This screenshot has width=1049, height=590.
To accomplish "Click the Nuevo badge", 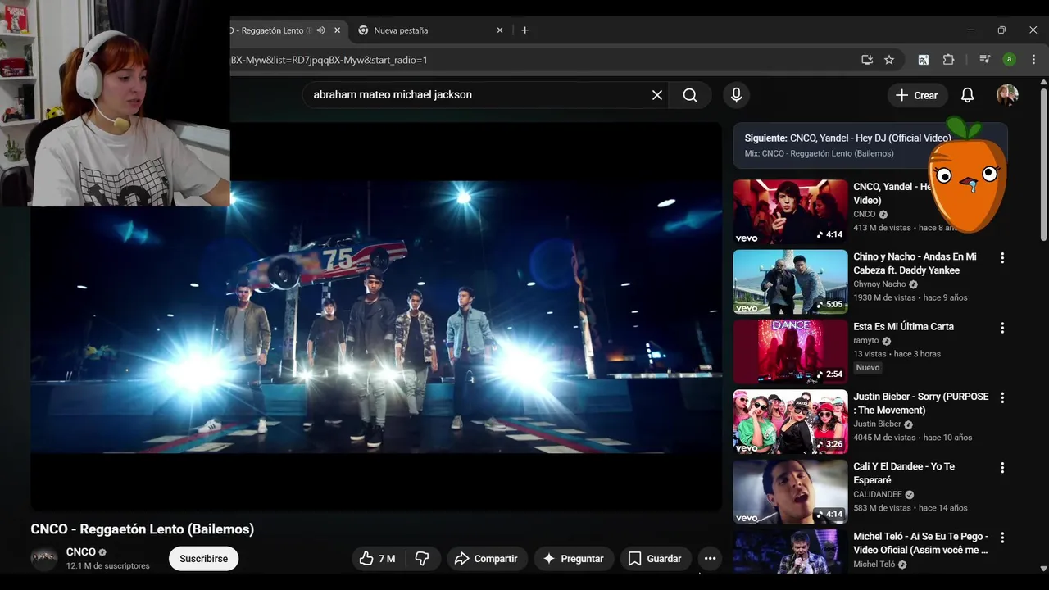I will tap(868, 368).
